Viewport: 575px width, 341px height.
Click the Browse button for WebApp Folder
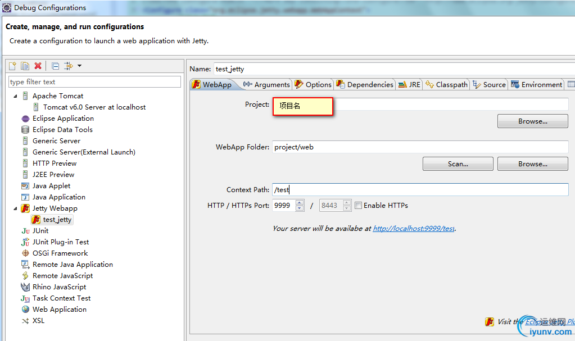(x=532, y=164)
